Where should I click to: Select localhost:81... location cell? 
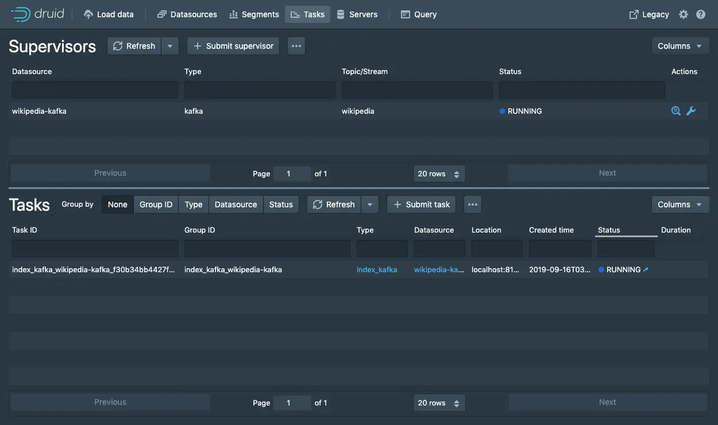click(x=495, y=269)
